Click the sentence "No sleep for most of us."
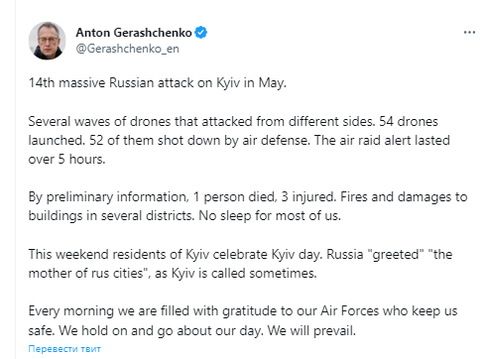This screenshot has width=484, height=359. click(x=270, y=216)
